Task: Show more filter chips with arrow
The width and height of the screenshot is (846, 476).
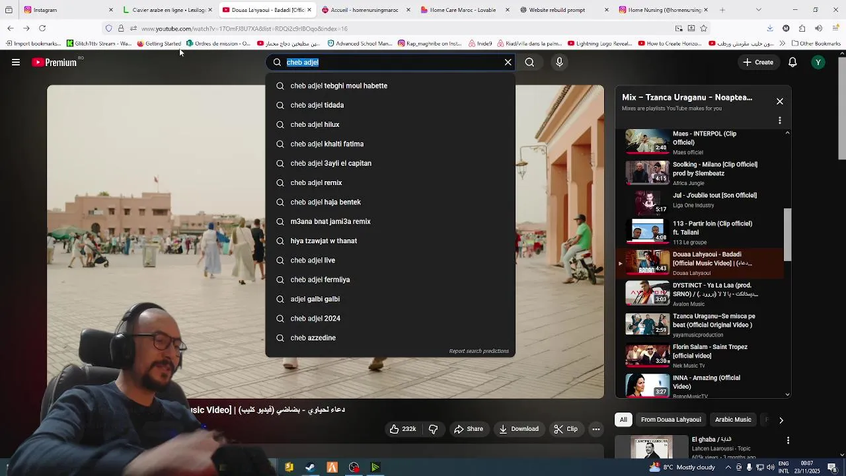Action: click(781, 420)
